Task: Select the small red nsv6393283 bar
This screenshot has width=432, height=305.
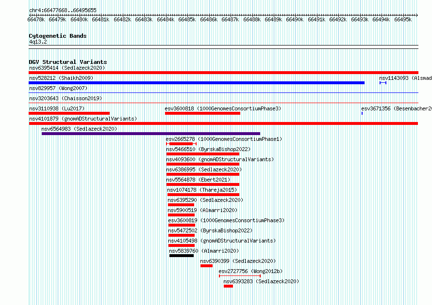Action: [229, 286]
